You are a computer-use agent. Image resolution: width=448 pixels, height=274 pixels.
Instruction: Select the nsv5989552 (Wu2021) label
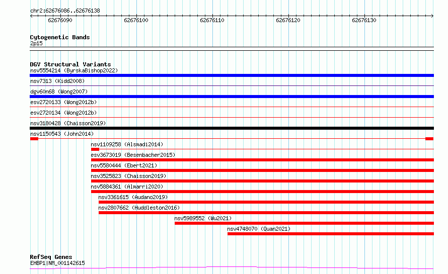point(203,218)
